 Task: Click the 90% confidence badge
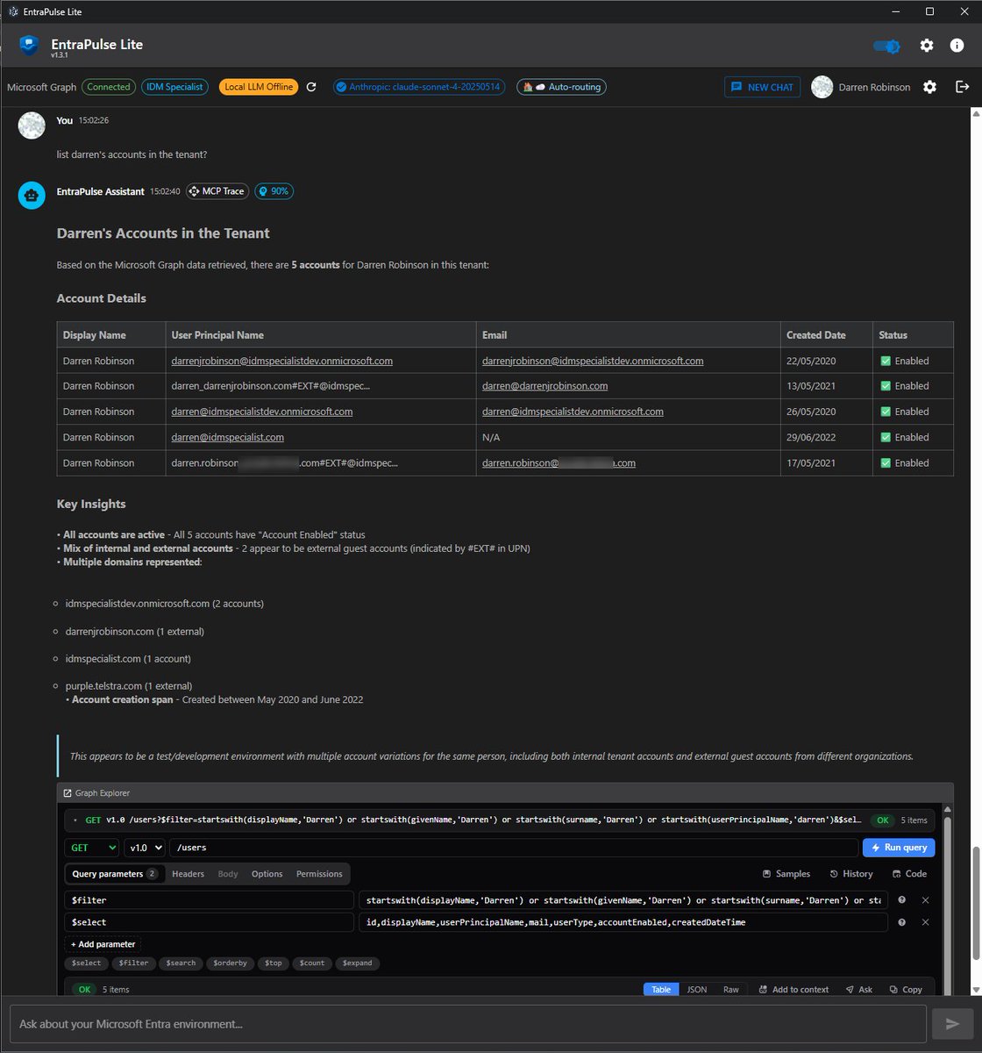coord(274,191)
